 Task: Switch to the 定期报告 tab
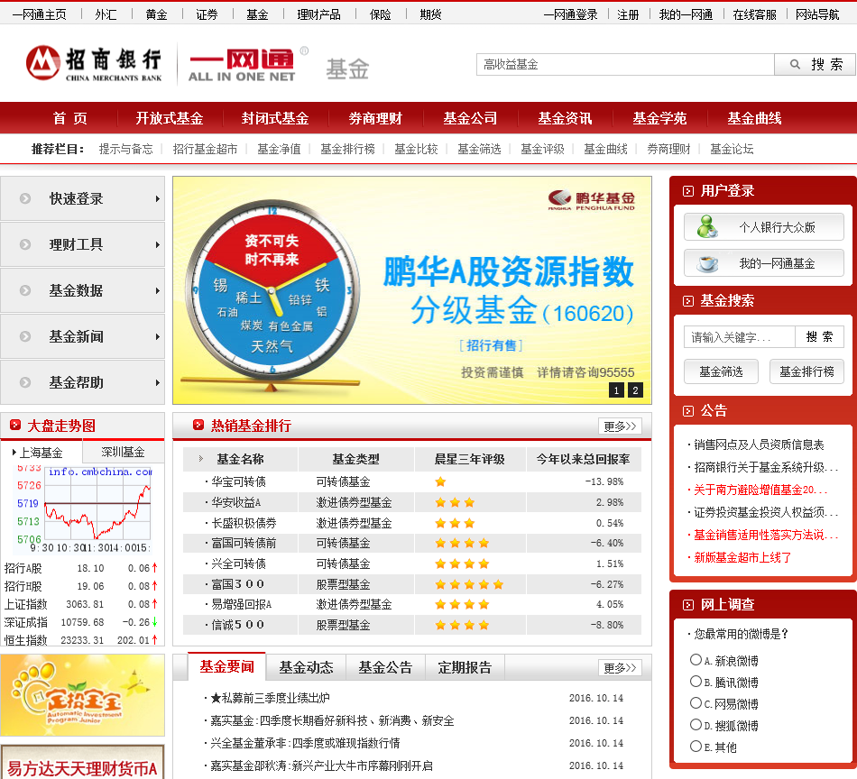click(x=465, y=667)
